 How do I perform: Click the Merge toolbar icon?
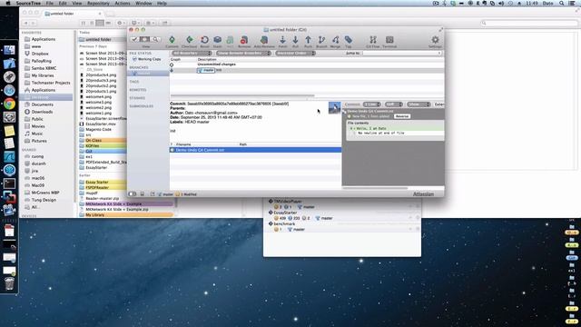pyautogui.click(x=335, y=41)
